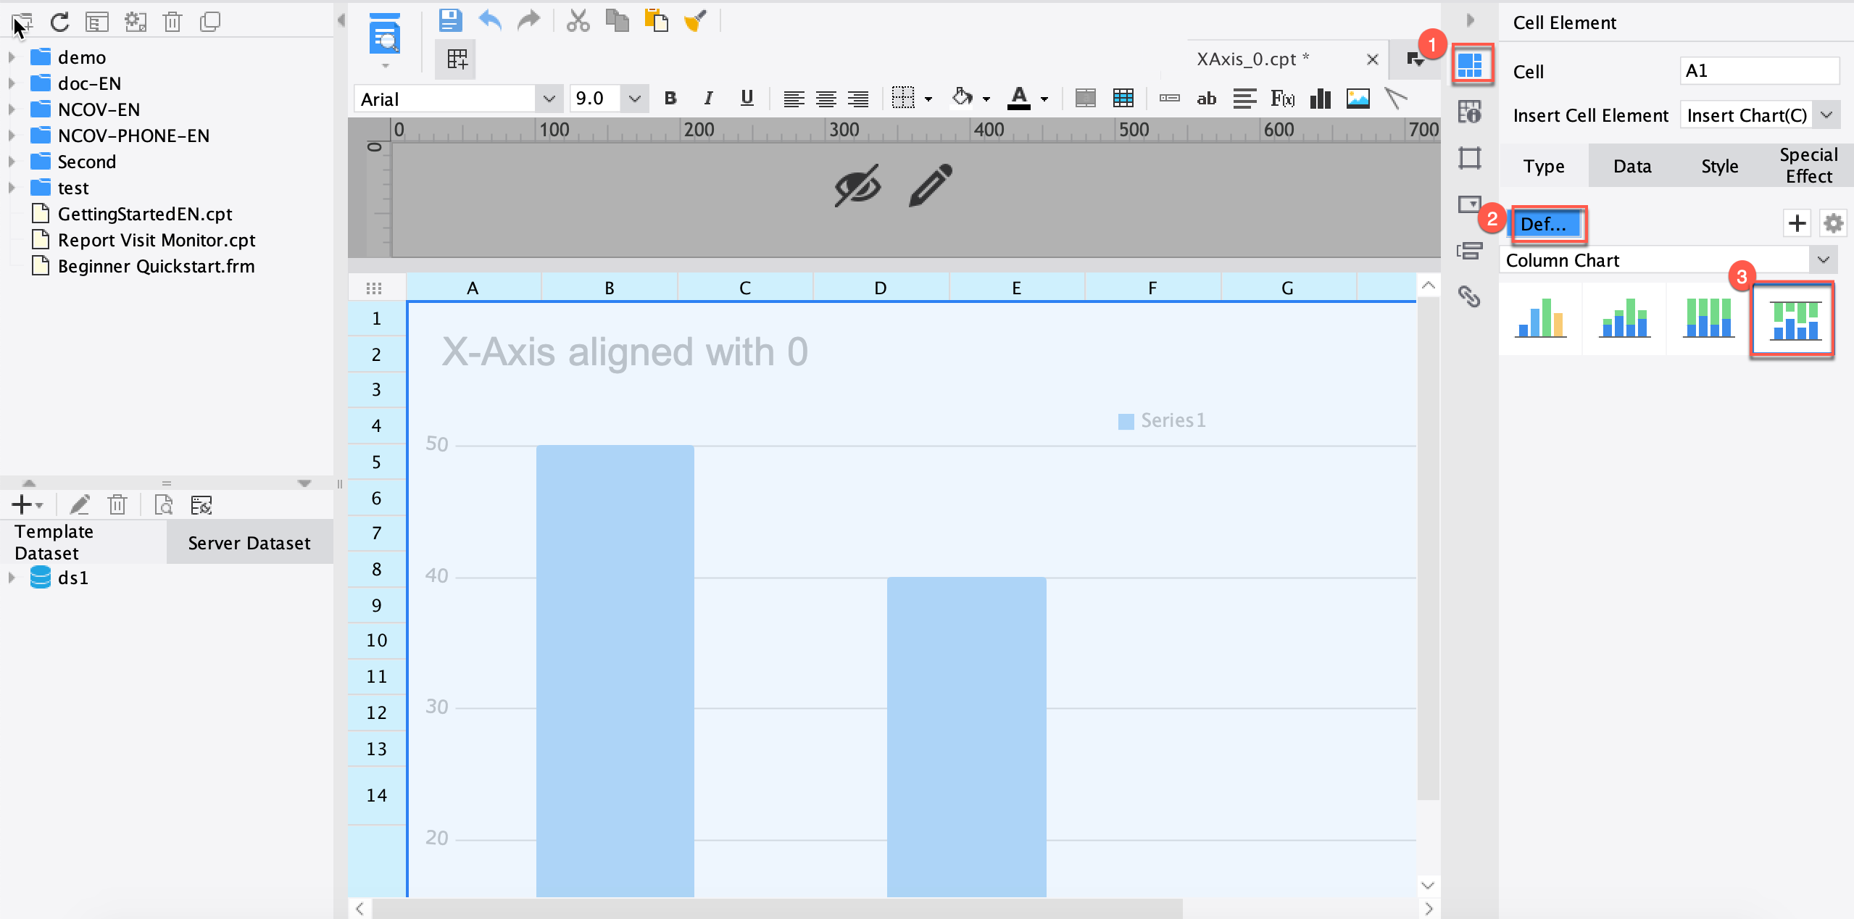
Task: Click the Cut scissors icon
Action: click(x=578, y=20)
